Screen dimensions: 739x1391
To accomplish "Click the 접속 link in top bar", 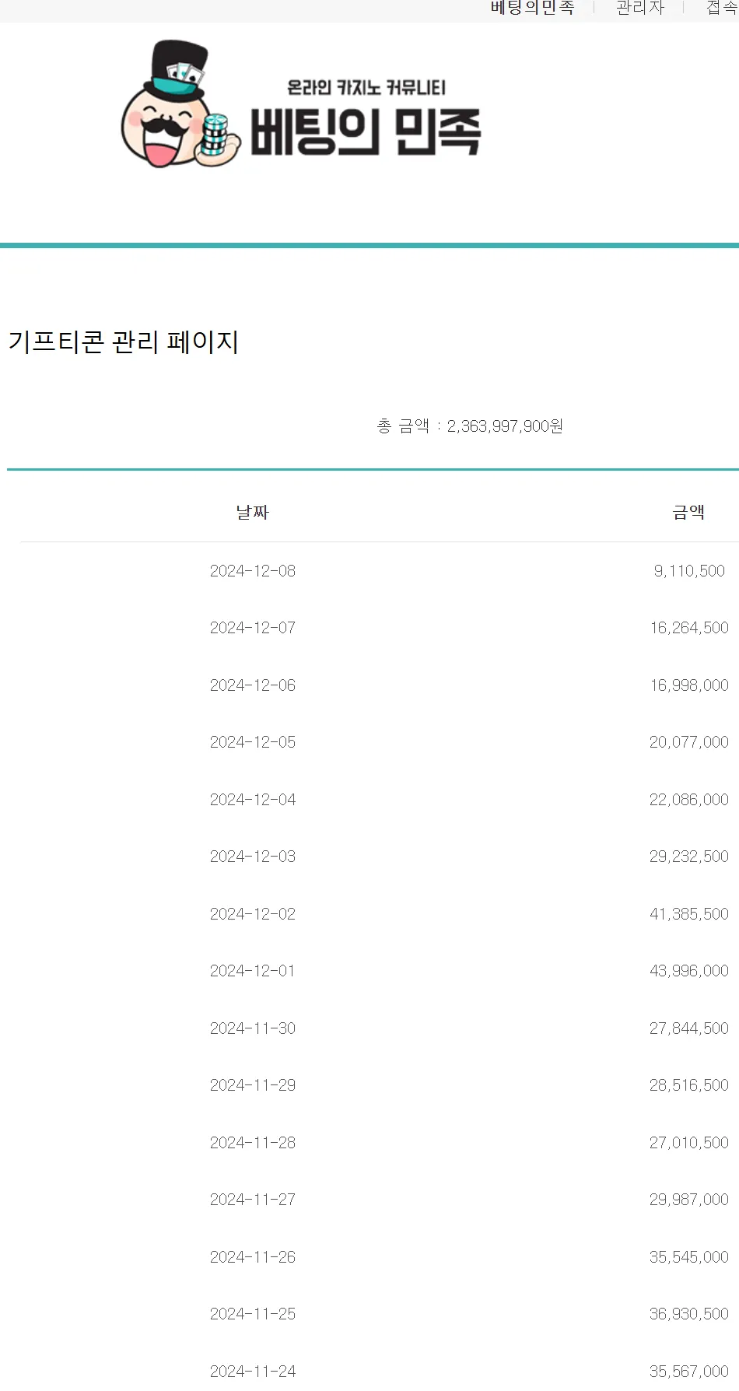I will (x=721, y=8).
